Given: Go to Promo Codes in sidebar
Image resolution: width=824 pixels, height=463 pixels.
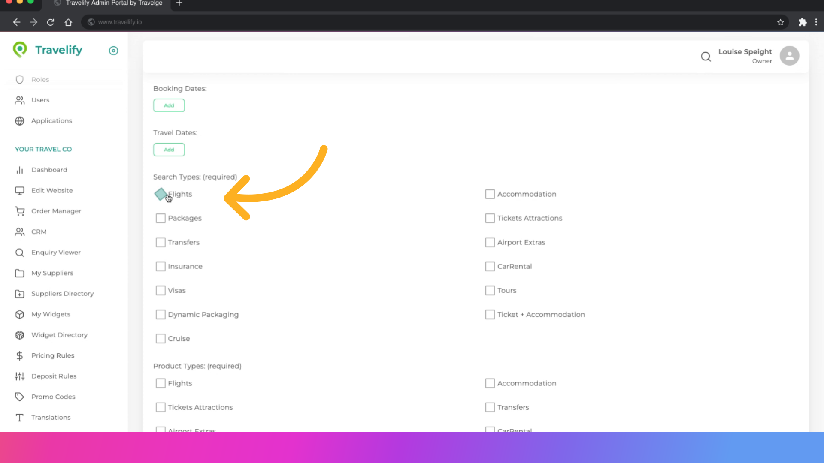Looking at the screenshot, I should (x=53, y=397).
